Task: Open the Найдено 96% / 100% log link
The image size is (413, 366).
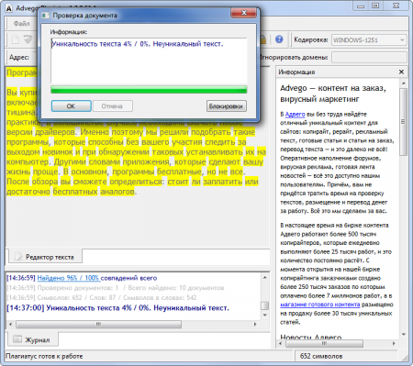Action: (69, 278)
